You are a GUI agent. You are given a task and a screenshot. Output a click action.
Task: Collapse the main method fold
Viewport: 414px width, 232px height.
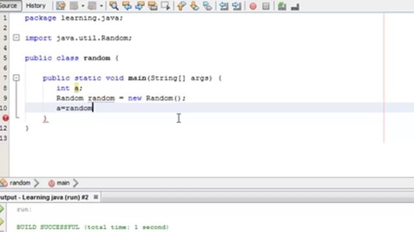click(x=16, y=77)
